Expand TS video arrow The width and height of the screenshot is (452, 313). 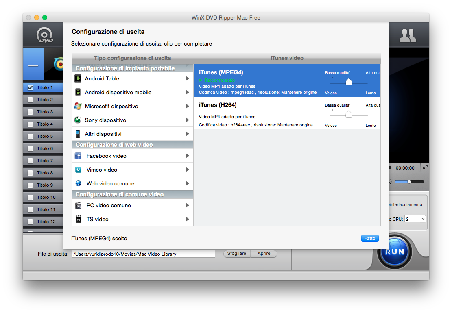tap(188, 219)
